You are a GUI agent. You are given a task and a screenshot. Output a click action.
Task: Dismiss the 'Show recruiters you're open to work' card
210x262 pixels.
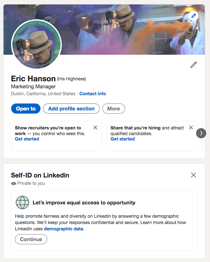pyautogui.click(x=95, y=128)
